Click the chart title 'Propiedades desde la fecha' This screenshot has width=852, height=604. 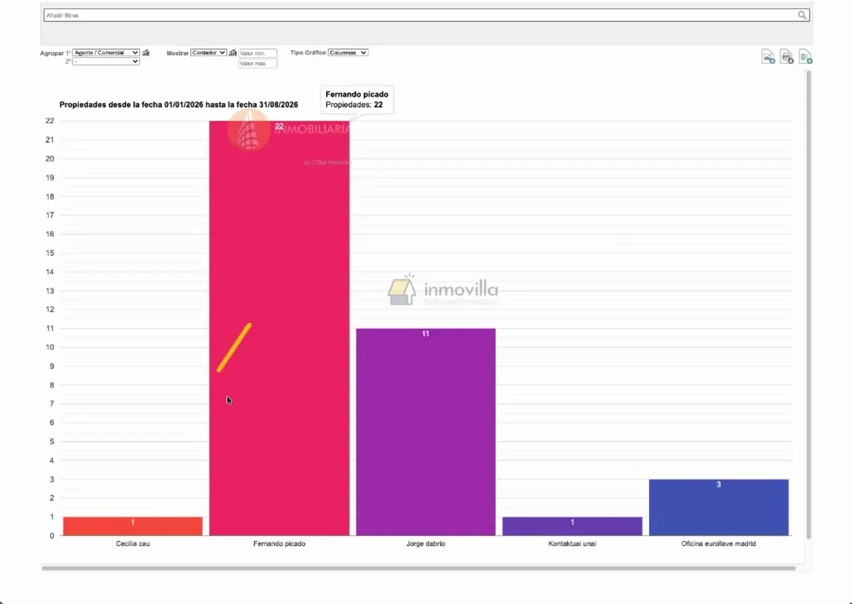pos(179,105)
